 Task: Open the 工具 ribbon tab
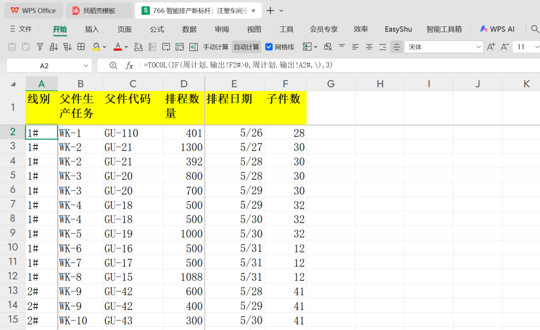286,29
